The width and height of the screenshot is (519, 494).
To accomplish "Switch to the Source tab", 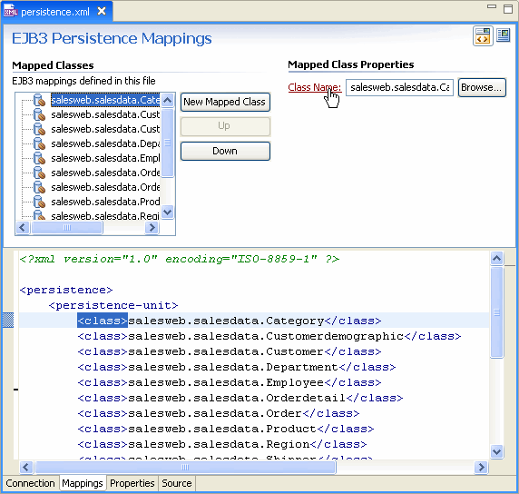I will coord(177,483).
